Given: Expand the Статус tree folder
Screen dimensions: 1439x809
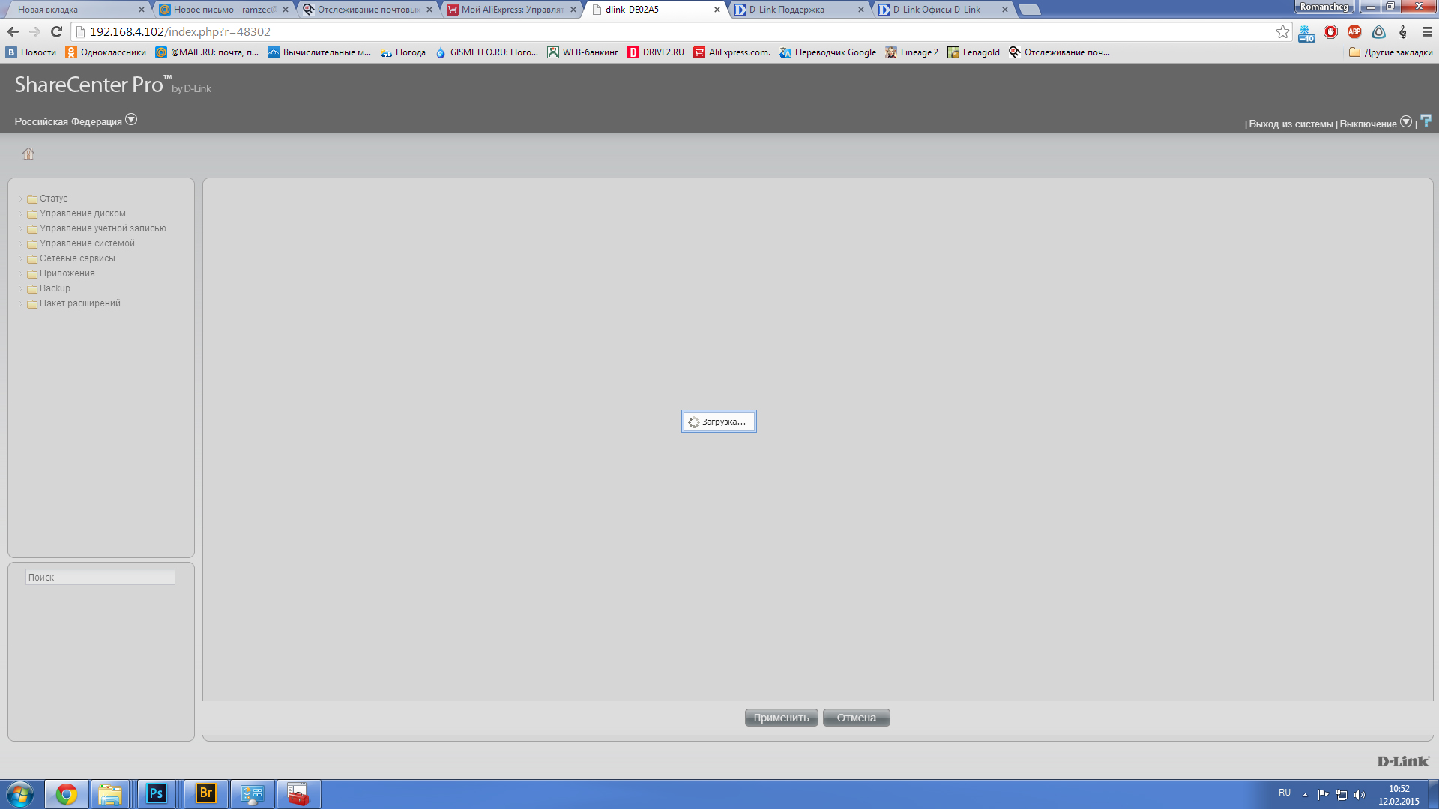Looking at the screenshot, I should [x=53, y=199].
